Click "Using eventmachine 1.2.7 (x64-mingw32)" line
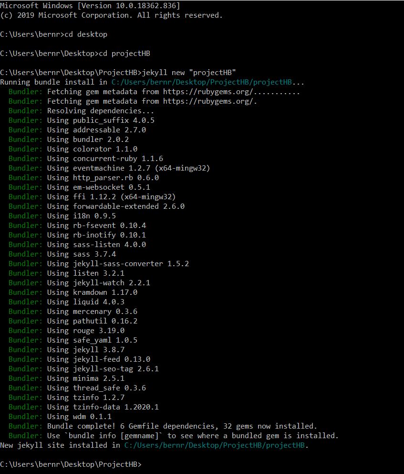The image size is (404, 474). click(109, 168)
